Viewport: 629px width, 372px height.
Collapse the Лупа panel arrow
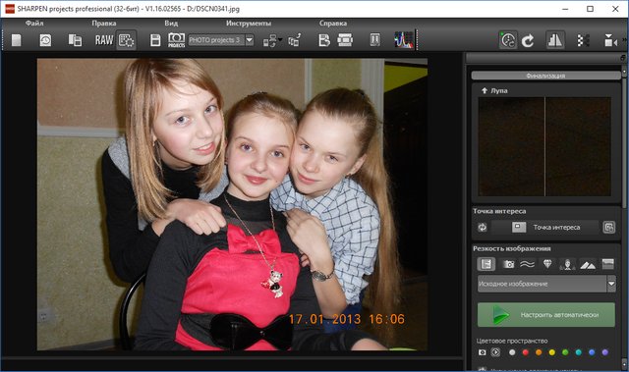485,91
